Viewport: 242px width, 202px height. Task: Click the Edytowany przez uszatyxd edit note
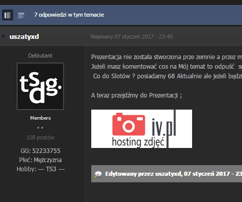click(166, 174)
